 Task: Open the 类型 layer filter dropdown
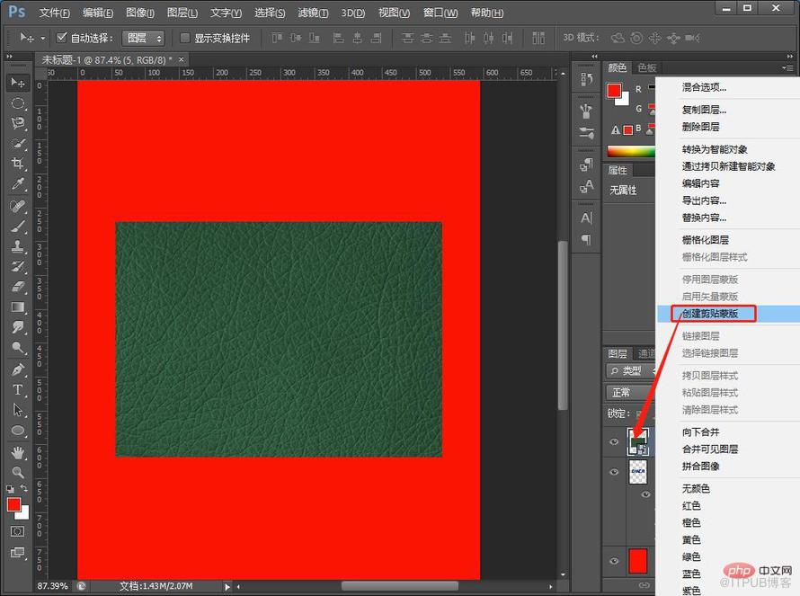(x=631, y=371)
